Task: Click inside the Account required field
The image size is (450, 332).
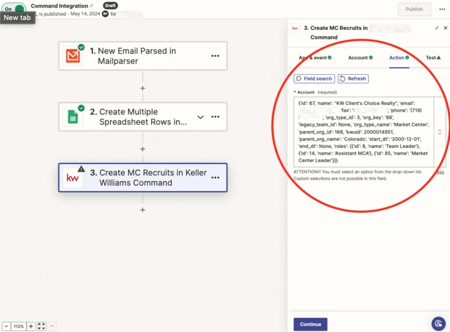Action: click(364, 132)
